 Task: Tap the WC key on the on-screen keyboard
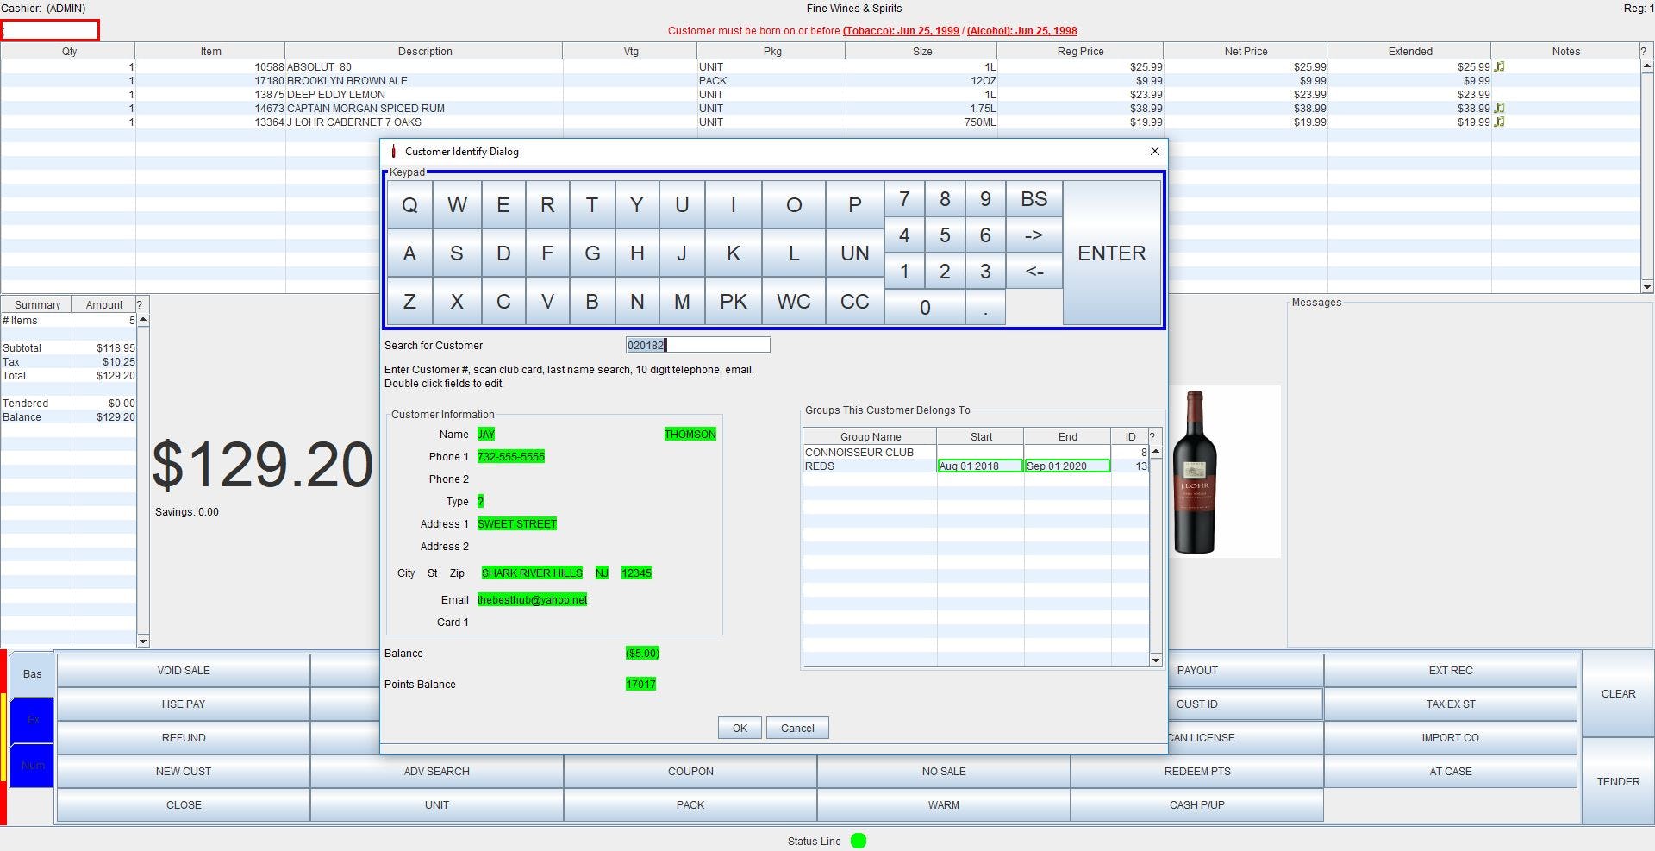point(794,302)
